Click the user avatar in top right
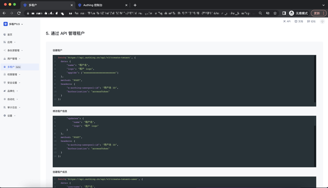328x188 pixels. click(322, 22)
